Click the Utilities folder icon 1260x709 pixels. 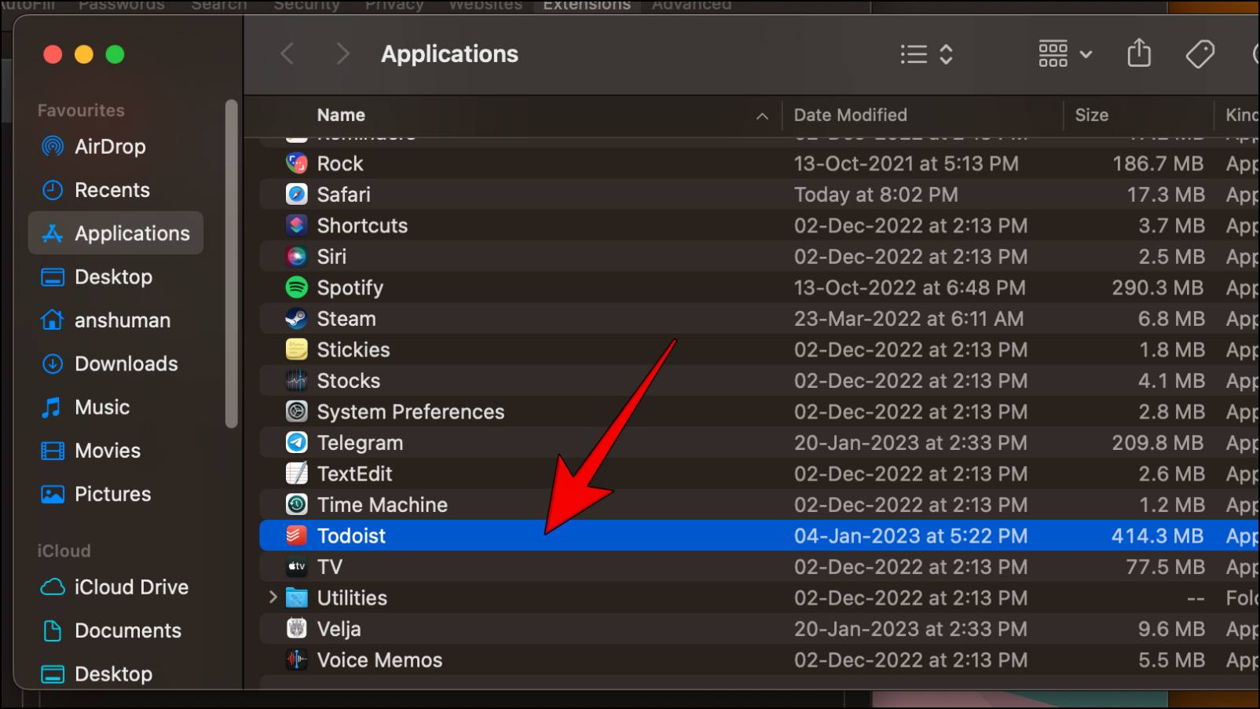coord(296,598)
